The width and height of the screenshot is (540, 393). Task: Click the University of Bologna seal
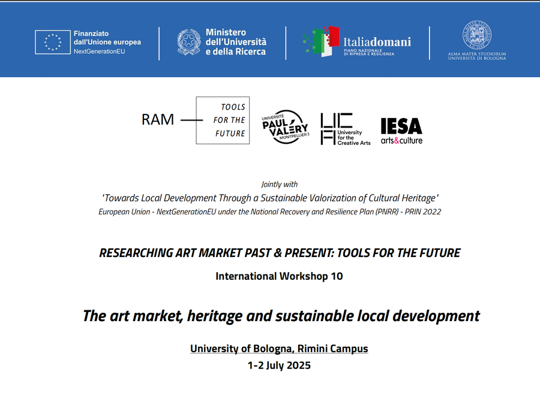click(x=476, y=35)
